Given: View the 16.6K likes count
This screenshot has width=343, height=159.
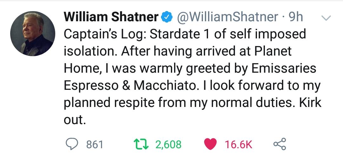Looking at the screenshot, I should click(x=238, y=145).
